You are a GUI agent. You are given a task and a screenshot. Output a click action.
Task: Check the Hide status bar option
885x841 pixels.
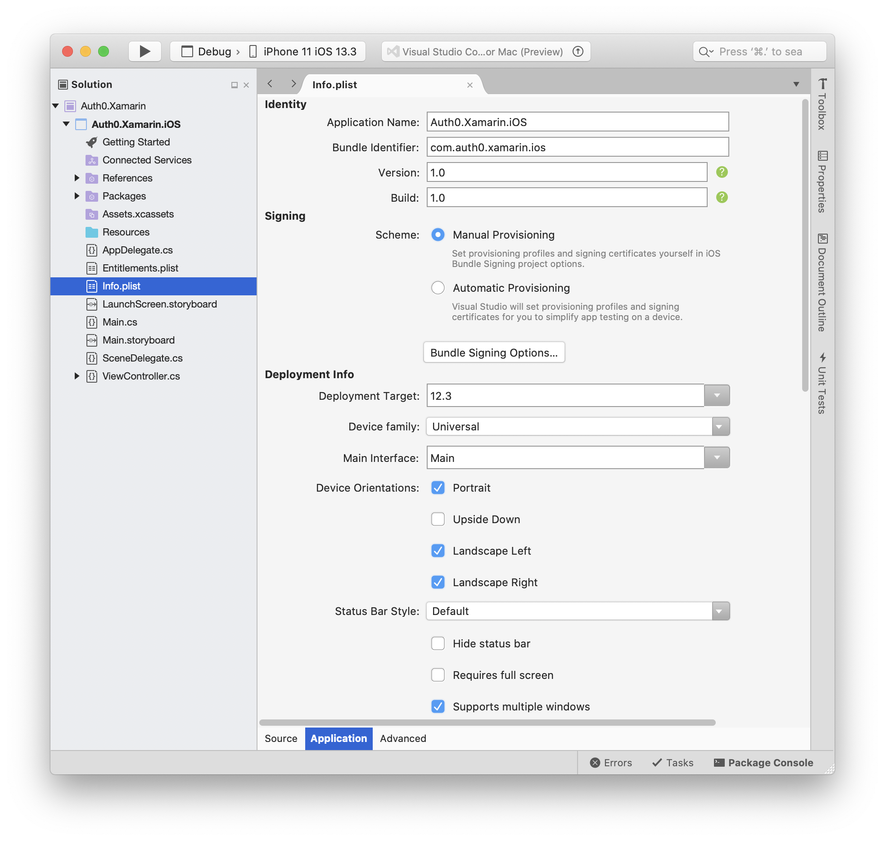(x=438, y=644)
